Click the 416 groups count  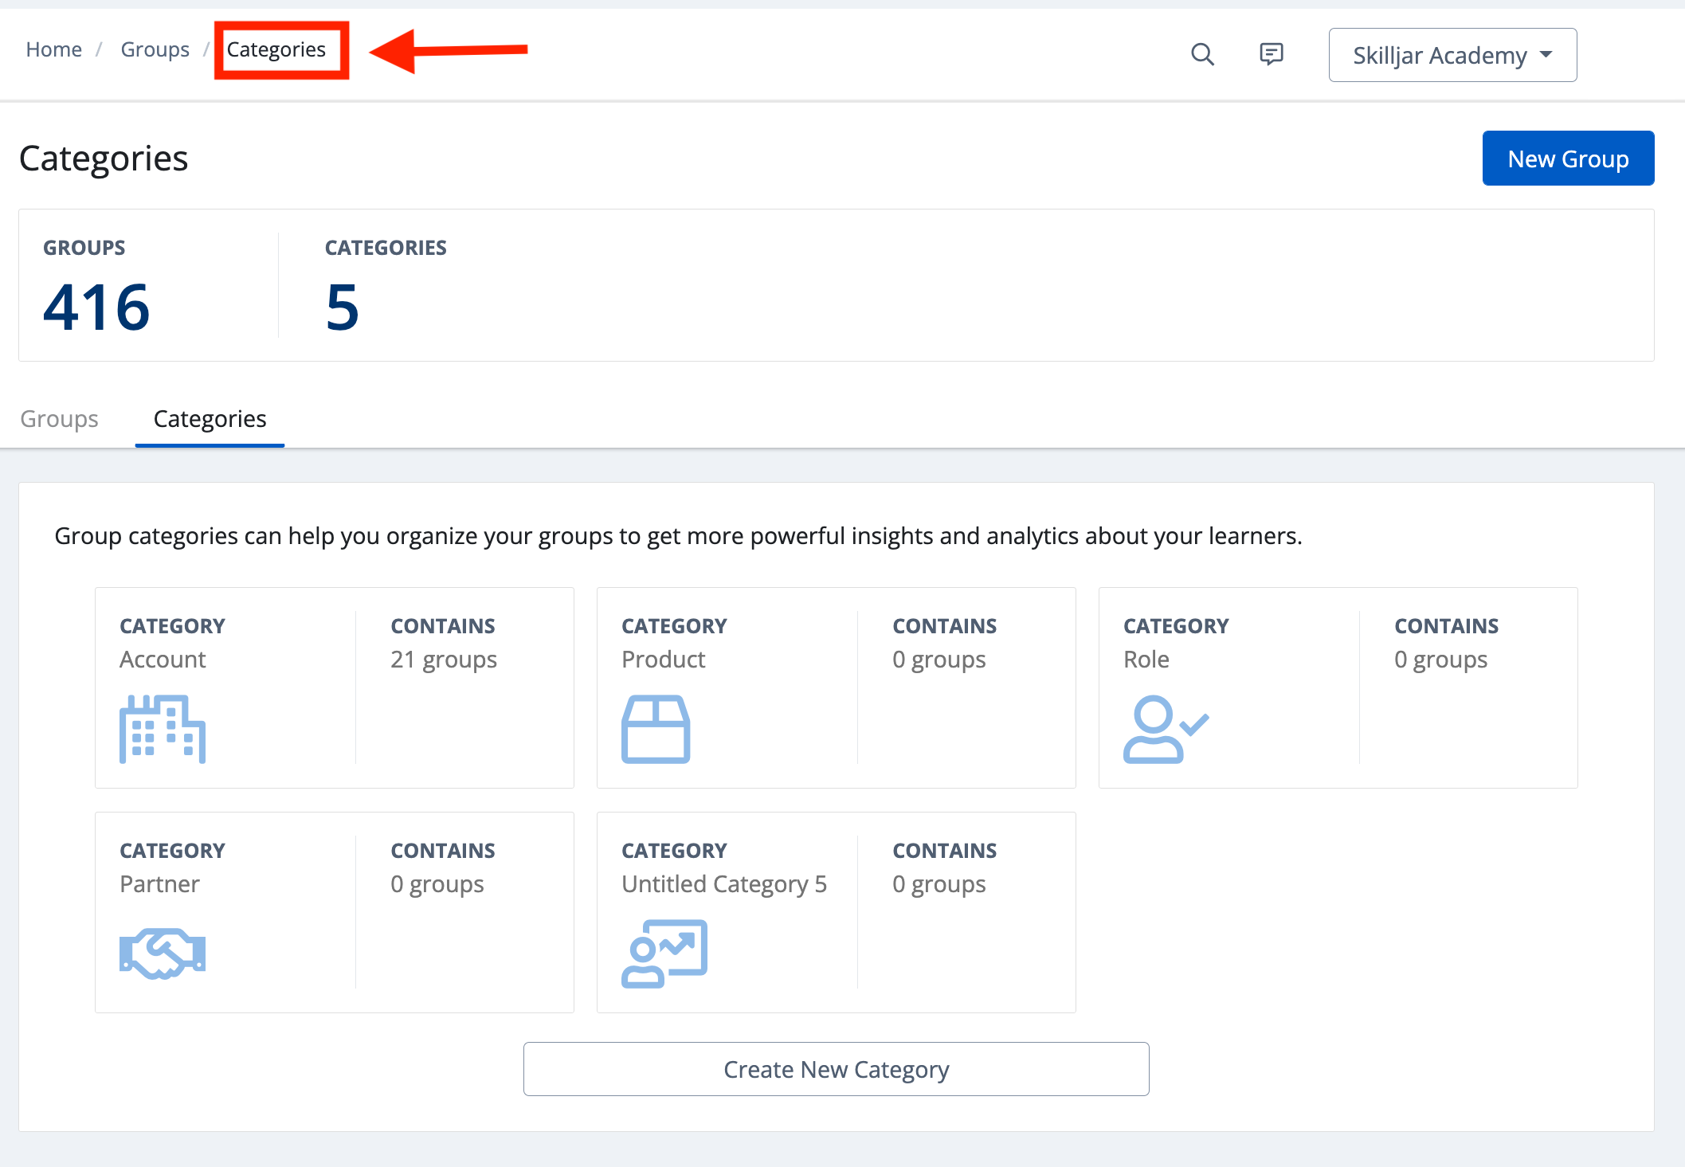point(96,307)
